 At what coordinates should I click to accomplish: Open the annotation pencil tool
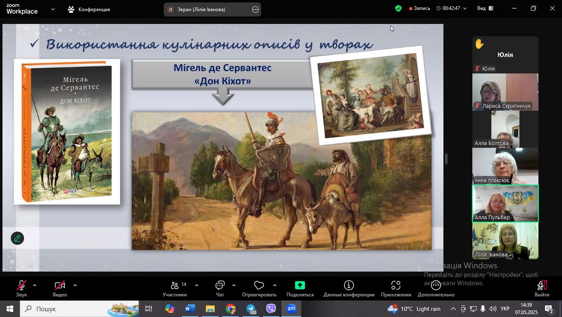coord(17,238)
